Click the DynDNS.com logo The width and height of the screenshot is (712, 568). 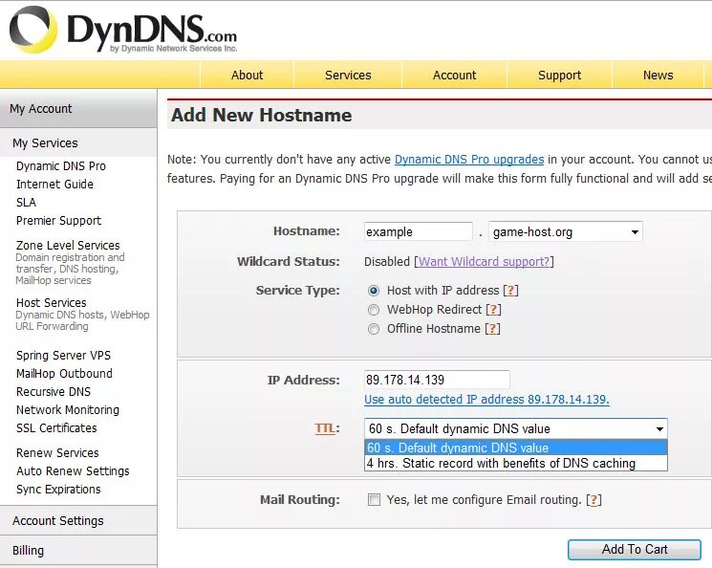(x=123, y=30)
